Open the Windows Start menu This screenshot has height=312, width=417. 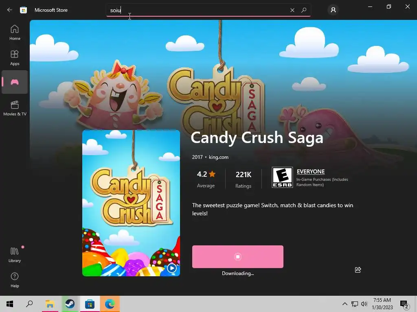tap(10, 304)
